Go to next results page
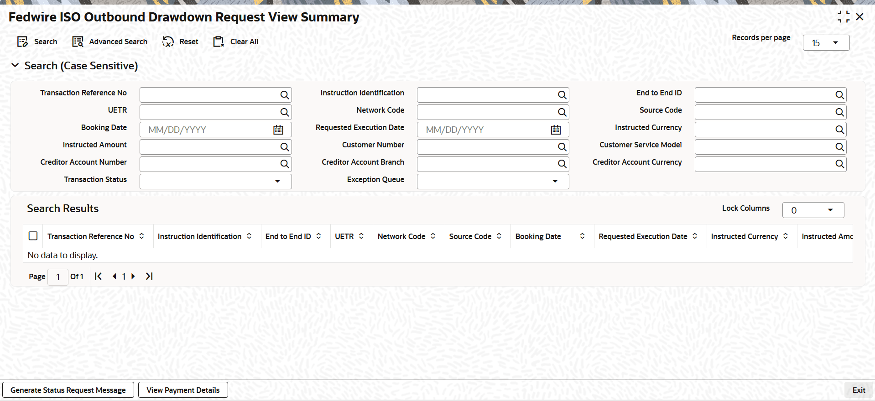 (133, 276)
